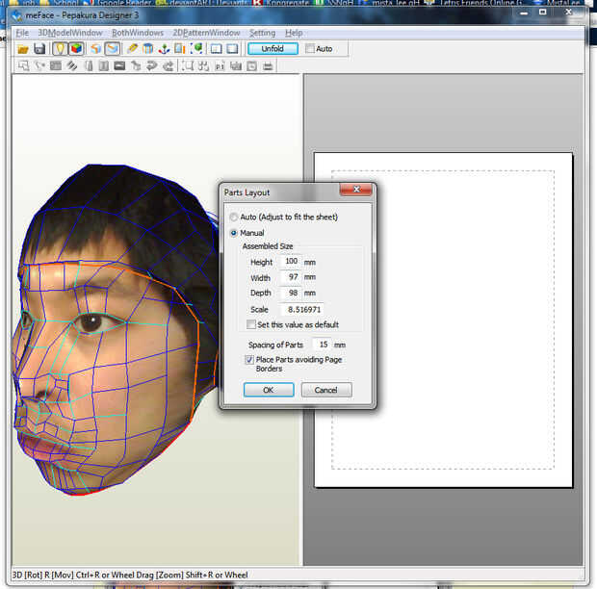This screenshot has height=589, width=597.
Task: Click the Open file folder icon
Action: click(23, 48)
